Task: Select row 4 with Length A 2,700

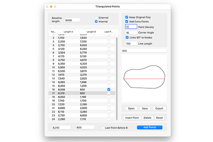Action: tap(82, 45)
